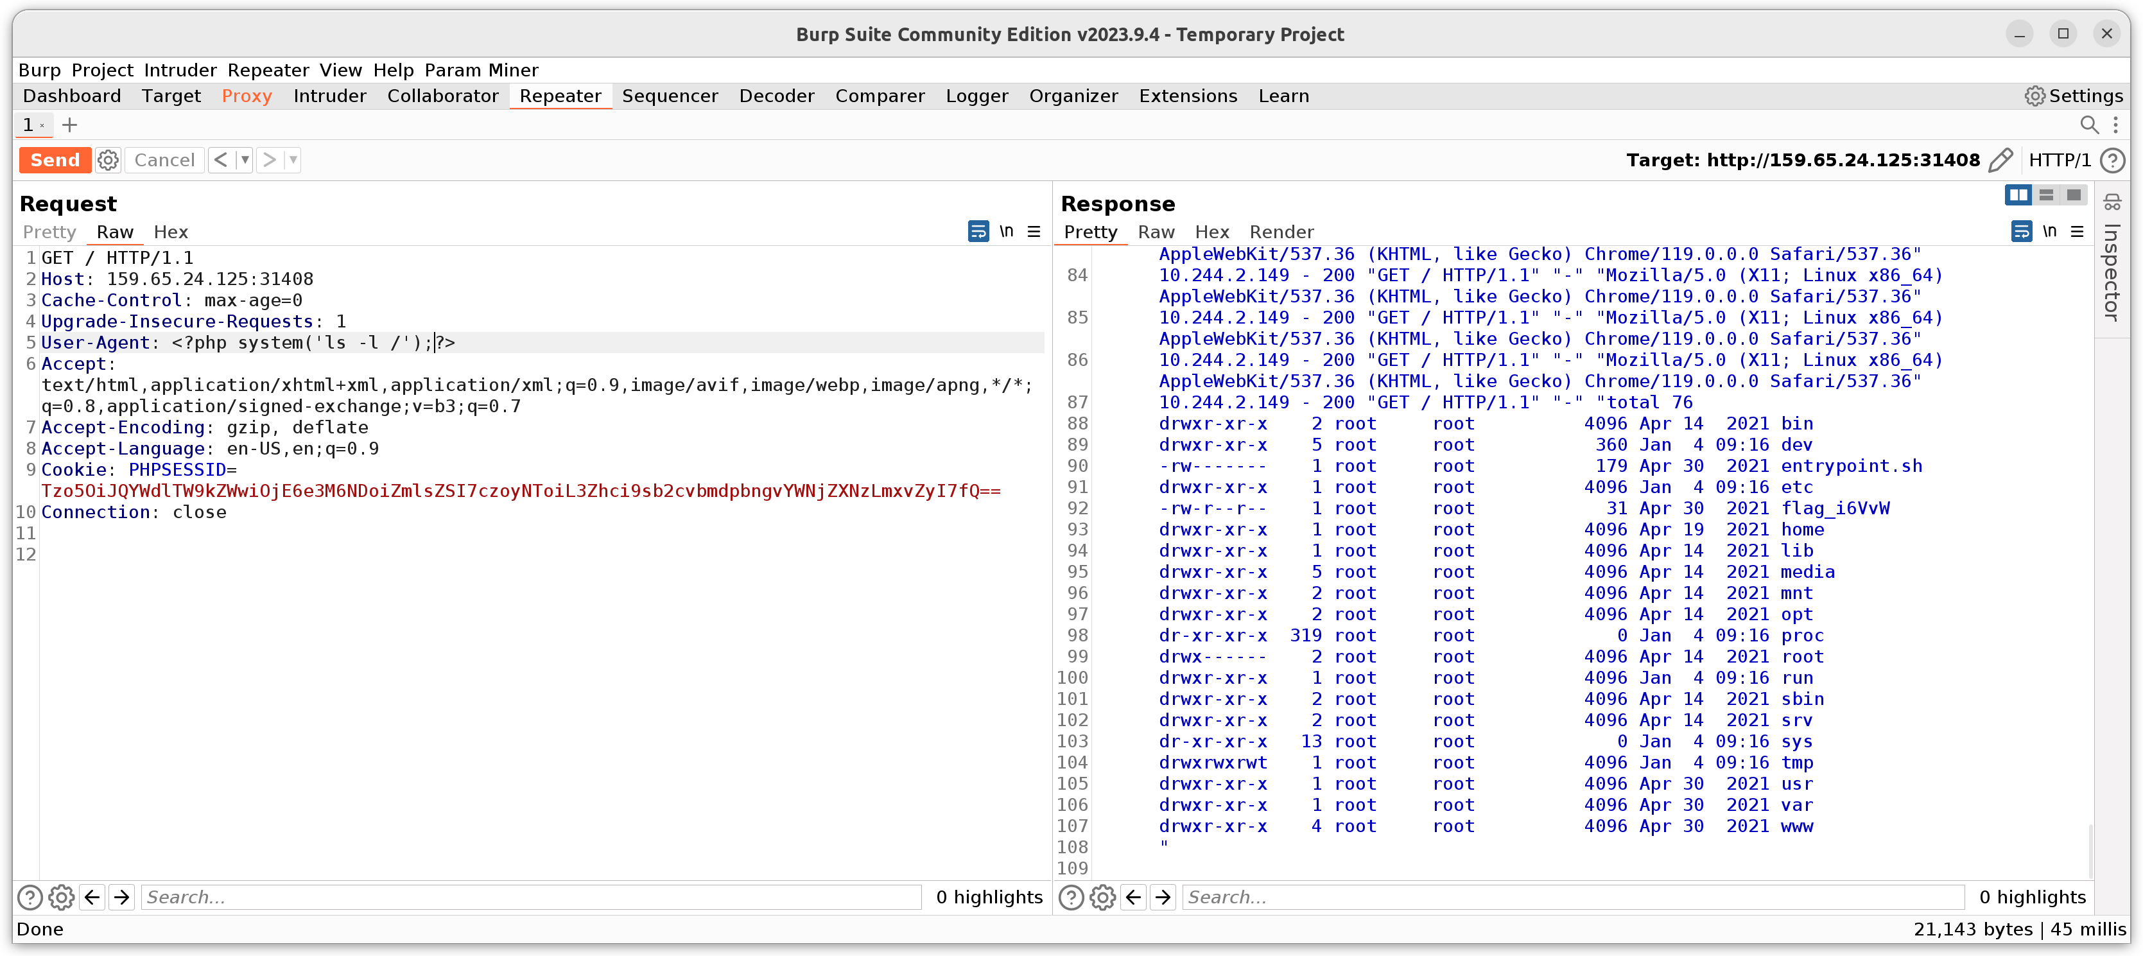Image resolution: width=2143 pixels, height=956 pixels.
Task: Open the help icon next to HTTP/1
Action: click(x=2113, y=160)
